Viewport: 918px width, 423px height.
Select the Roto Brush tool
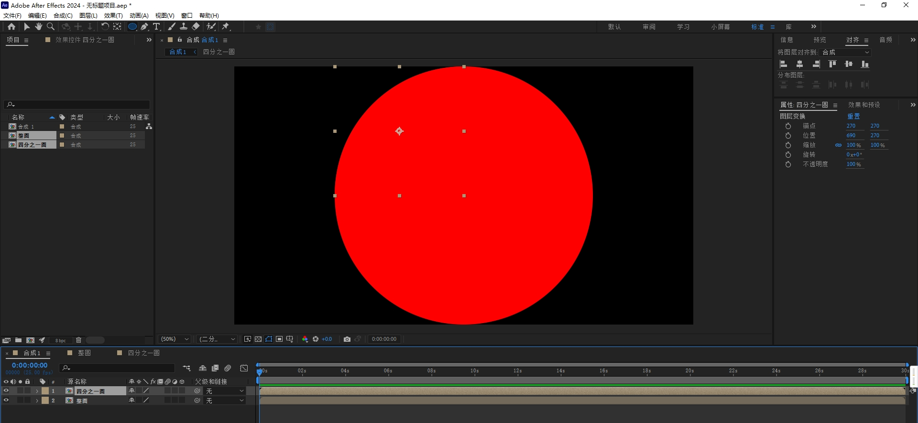pyautogui.click(x=211, y=27)
